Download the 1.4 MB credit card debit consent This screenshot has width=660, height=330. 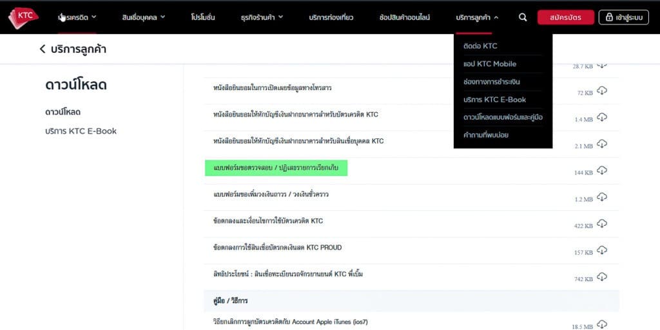pos(602,117)
